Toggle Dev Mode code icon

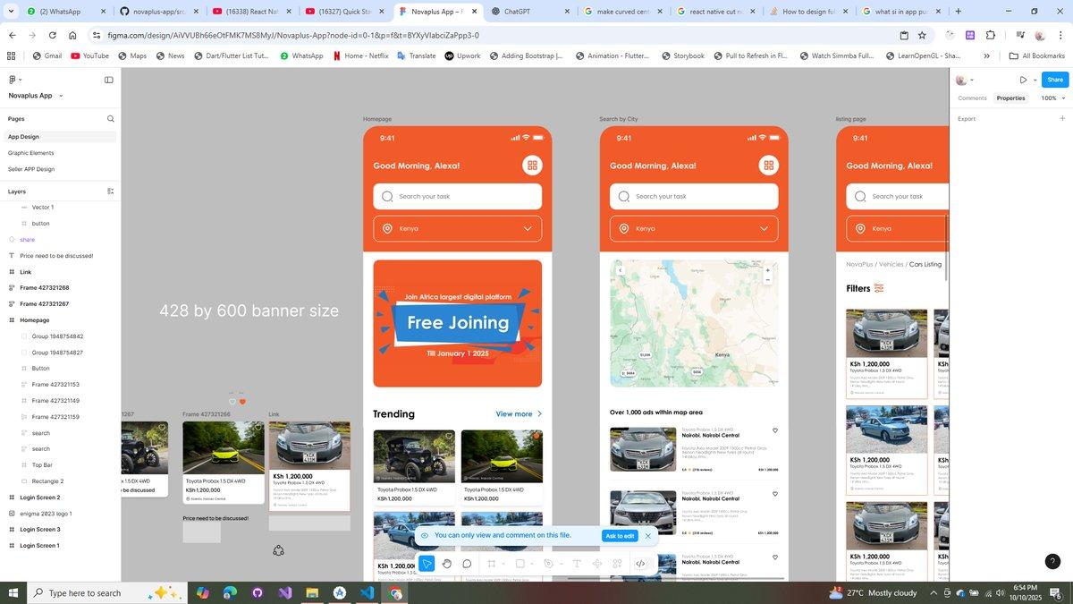pos(640,564)
